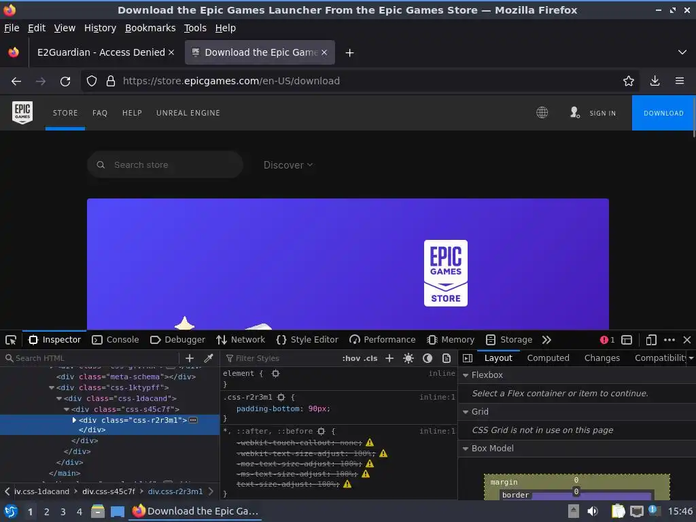Open sidebar tabs overflow dropdown arrow

(691, 358)
